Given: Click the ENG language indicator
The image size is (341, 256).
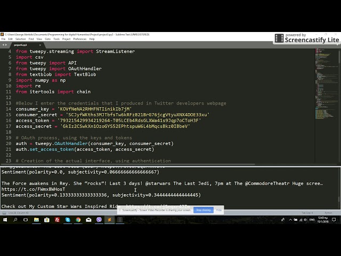Looking at the screenshot, I should 312,220.
